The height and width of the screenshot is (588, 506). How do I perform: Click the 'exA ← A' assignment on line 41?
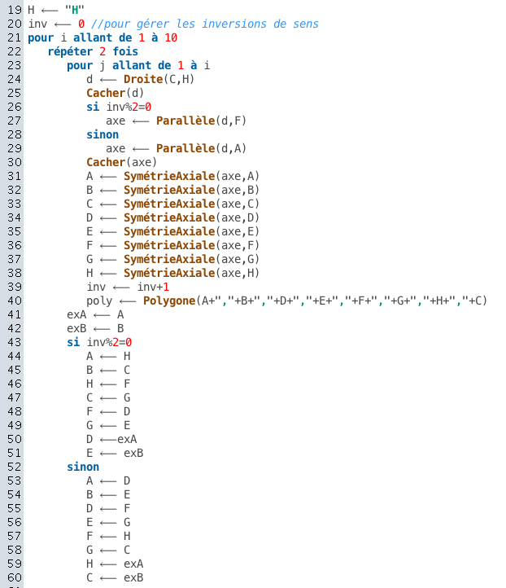pos(95,314)
